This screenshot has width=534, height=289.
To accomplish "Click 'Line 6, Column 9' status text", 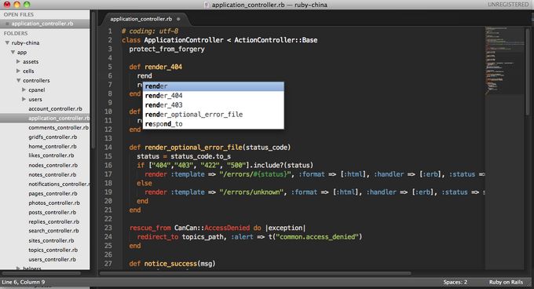I will coord(24,282).
